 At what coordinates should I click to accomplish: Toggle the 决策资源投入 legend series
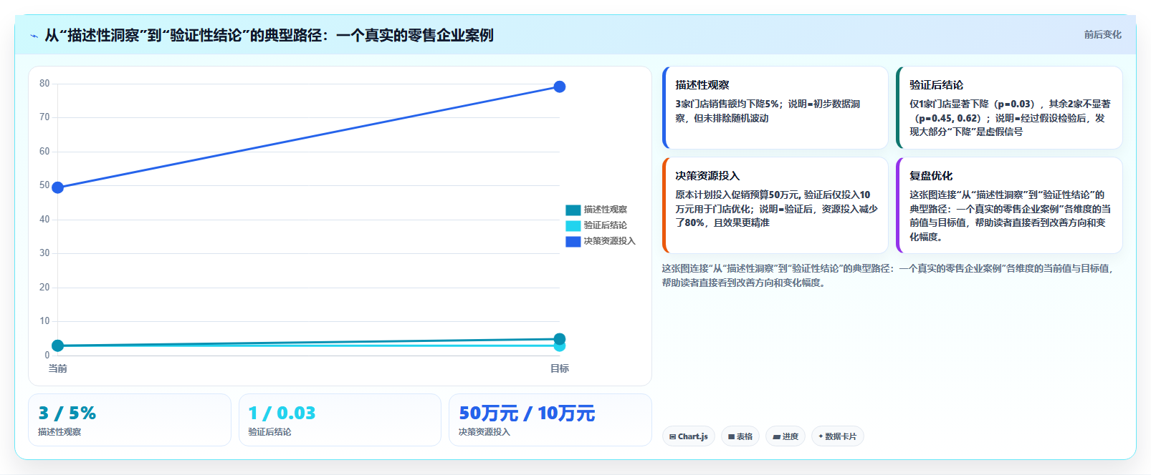click(601, 241)
